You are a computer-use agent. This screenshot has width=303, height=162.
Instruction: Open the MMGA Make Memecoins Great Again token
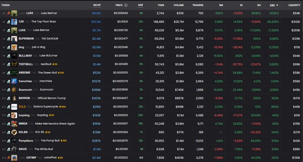pyautogui.click(x=47, y=124)
